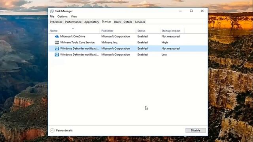
Task: Select the Startup tab
Action: pyautogui.click(x=106, y=22)
